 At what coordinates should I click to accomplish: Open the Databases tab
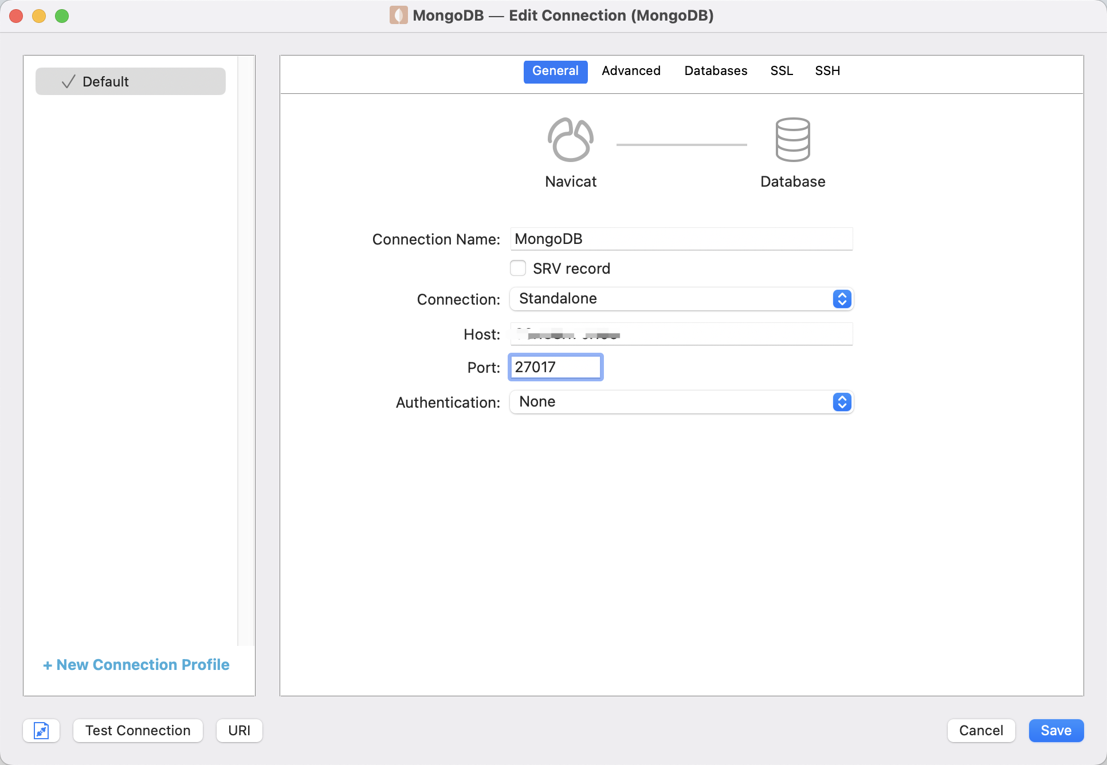[716, 71]
